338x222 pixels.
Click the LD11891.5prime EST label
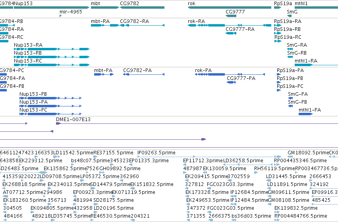[x=287, y=185]
